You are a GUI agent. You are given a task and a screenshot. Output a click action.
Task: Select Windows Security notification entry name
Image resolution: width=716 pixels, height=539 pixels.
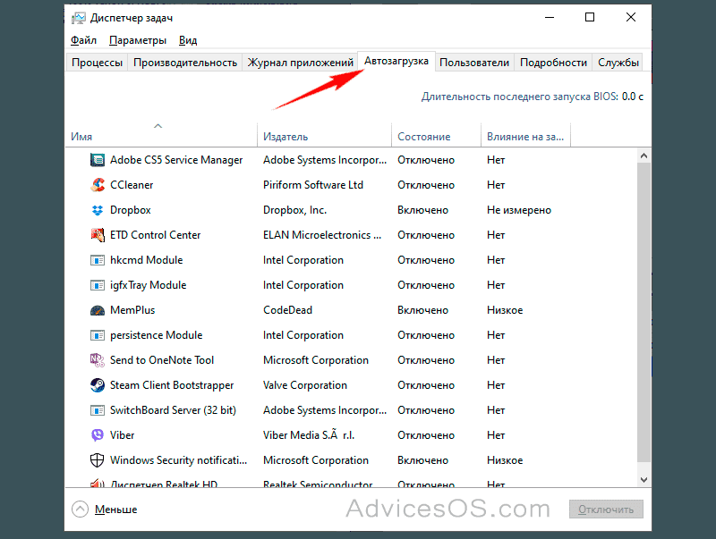[x=178, y=460]
